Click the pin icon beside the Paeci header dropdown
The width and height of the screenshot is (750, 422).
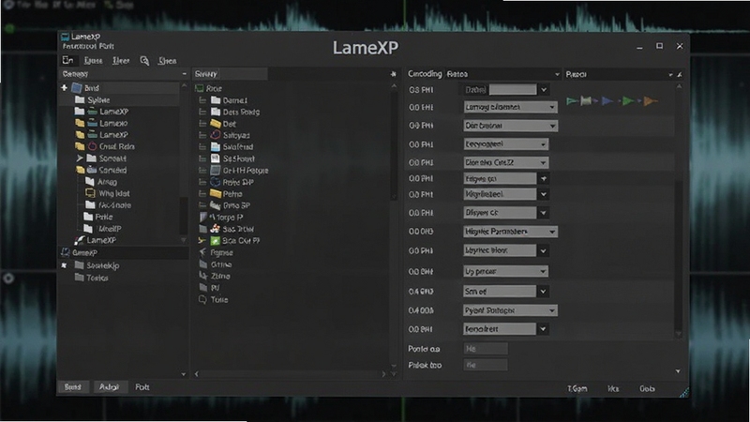click(680, 74)
